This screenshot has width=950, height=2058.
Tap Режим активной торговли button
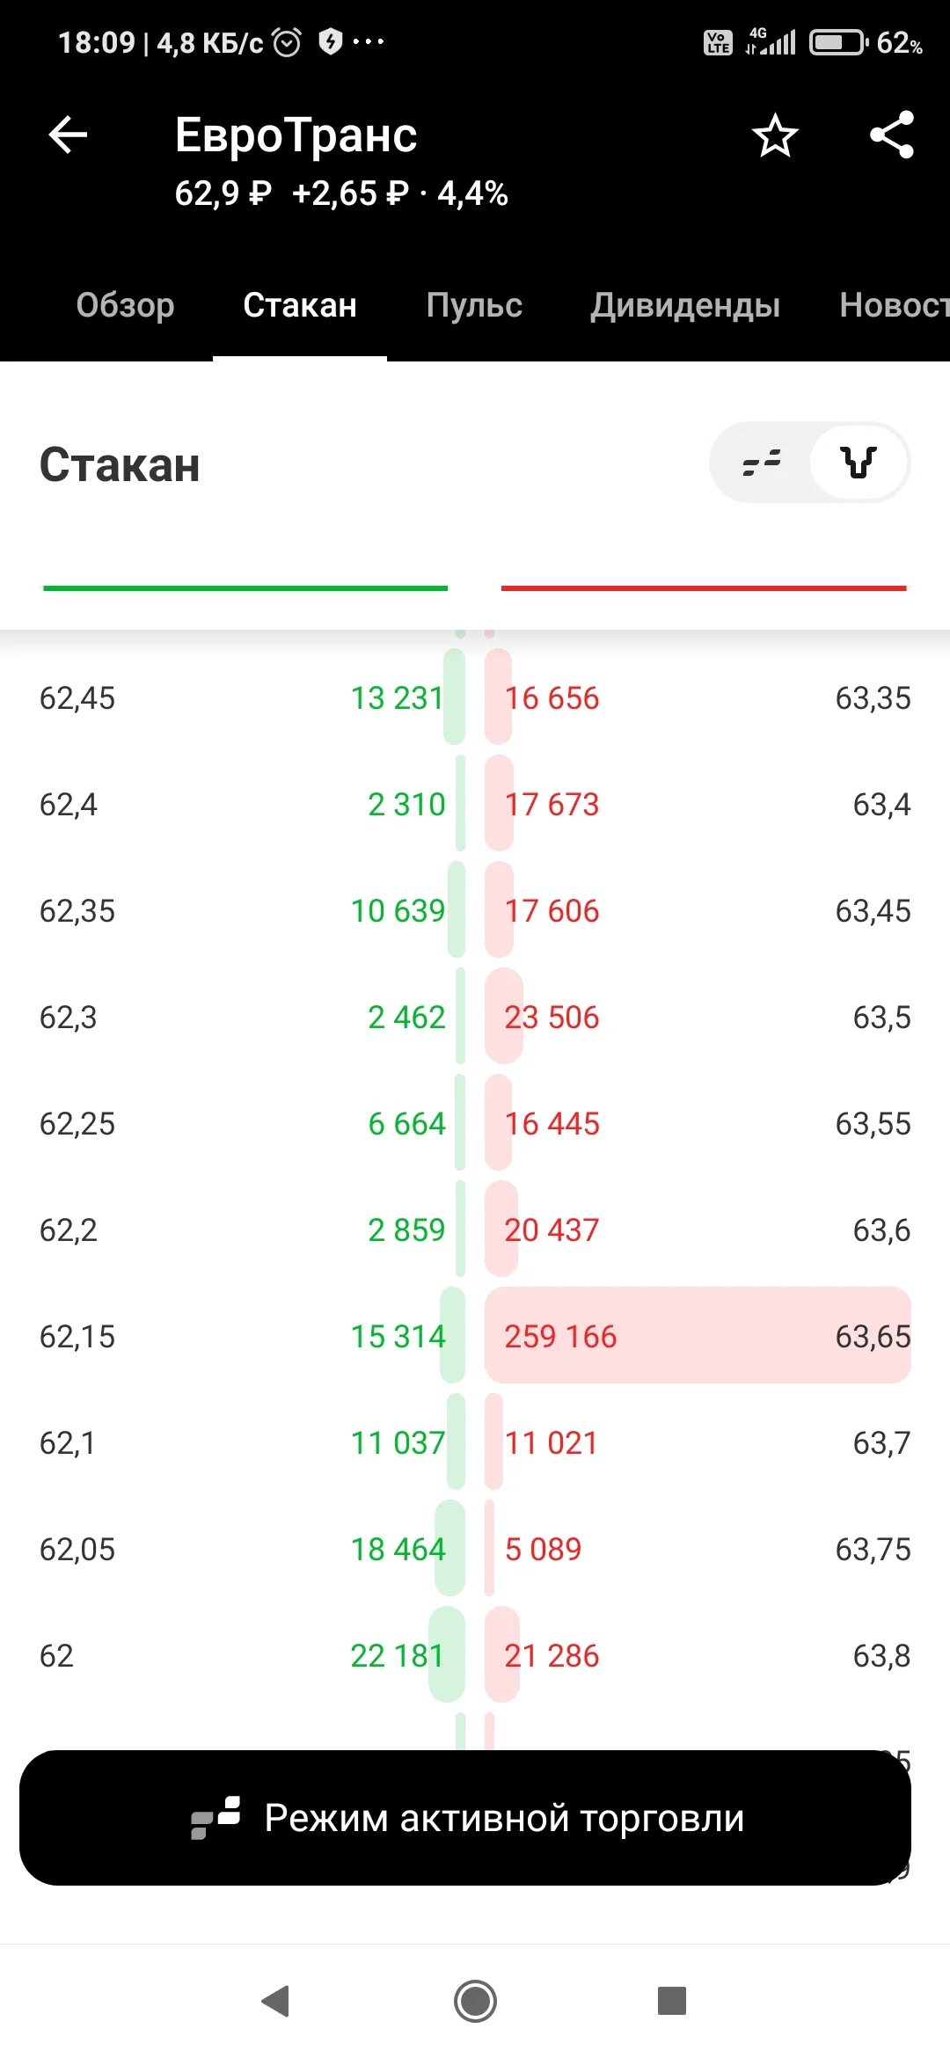pyautogui.click(x=465, y=1818)
